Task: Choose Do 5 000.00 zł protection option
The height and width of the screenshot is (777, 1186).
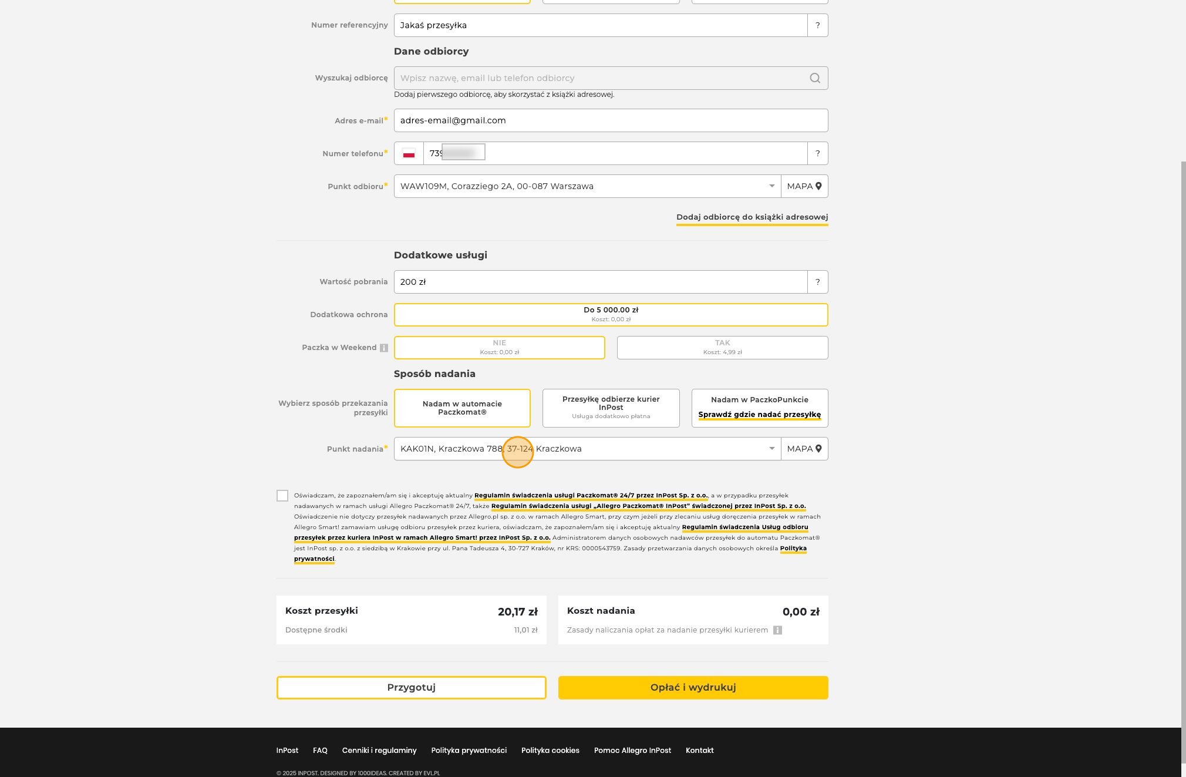Action: tap(611, 315)
